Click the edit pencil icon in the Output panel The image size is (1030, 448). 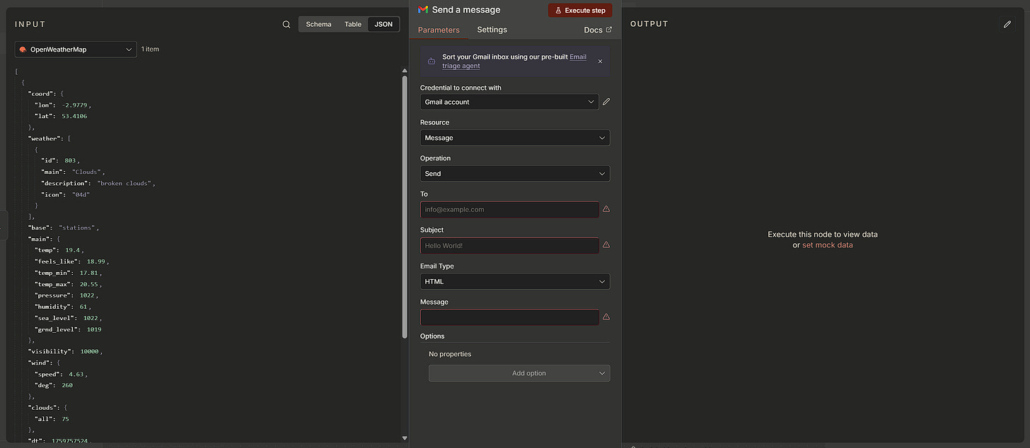[x=1007, y=24]
